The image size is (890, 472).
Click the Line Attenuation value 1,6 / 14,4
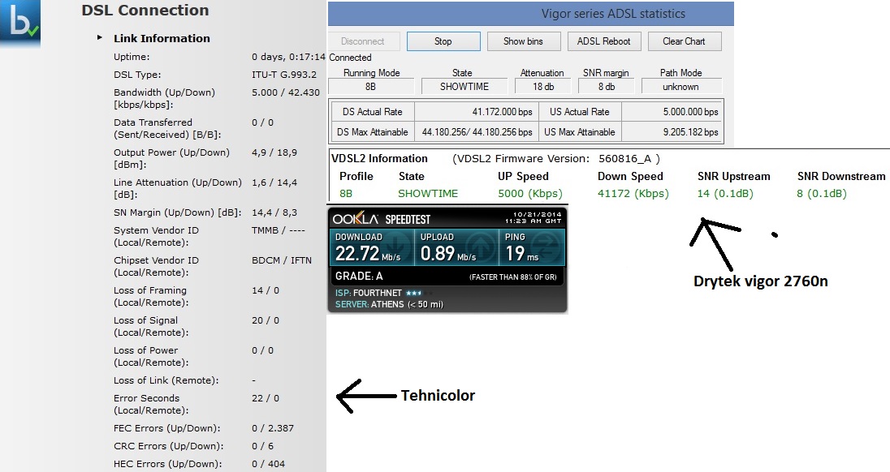[x=274, y=182]
